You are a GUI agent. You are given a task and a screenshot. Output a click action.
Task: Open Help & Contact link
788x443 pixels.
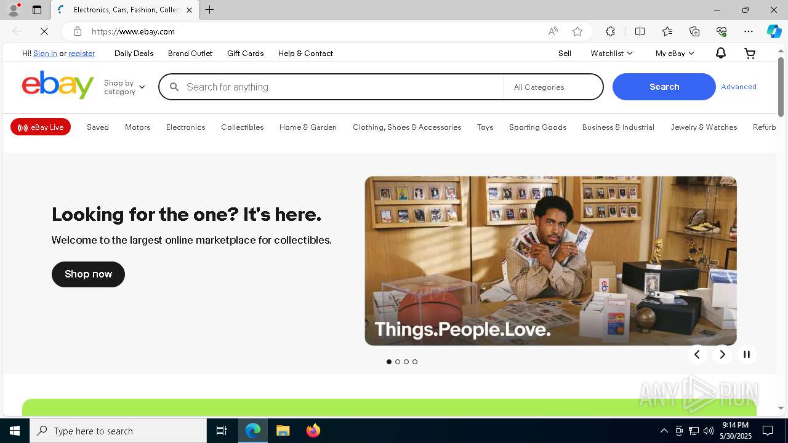click(305, 54)
